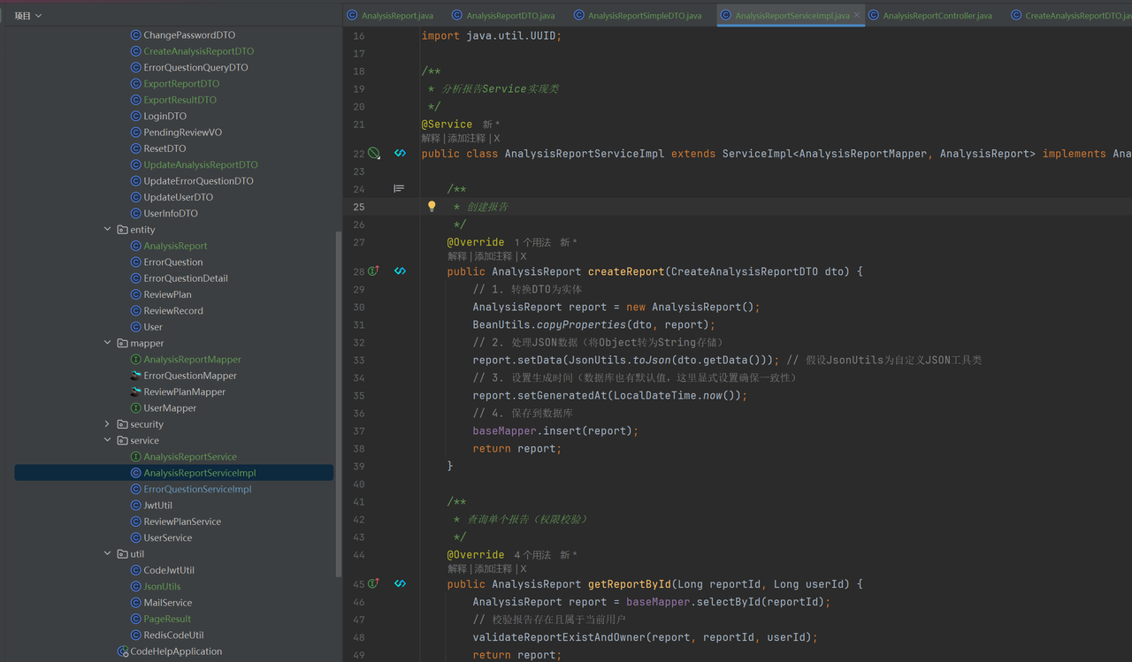Screen dimensions: 1132x662
Task: Open the 1 个用法 usages hint
Action: (x=532, y=242)
